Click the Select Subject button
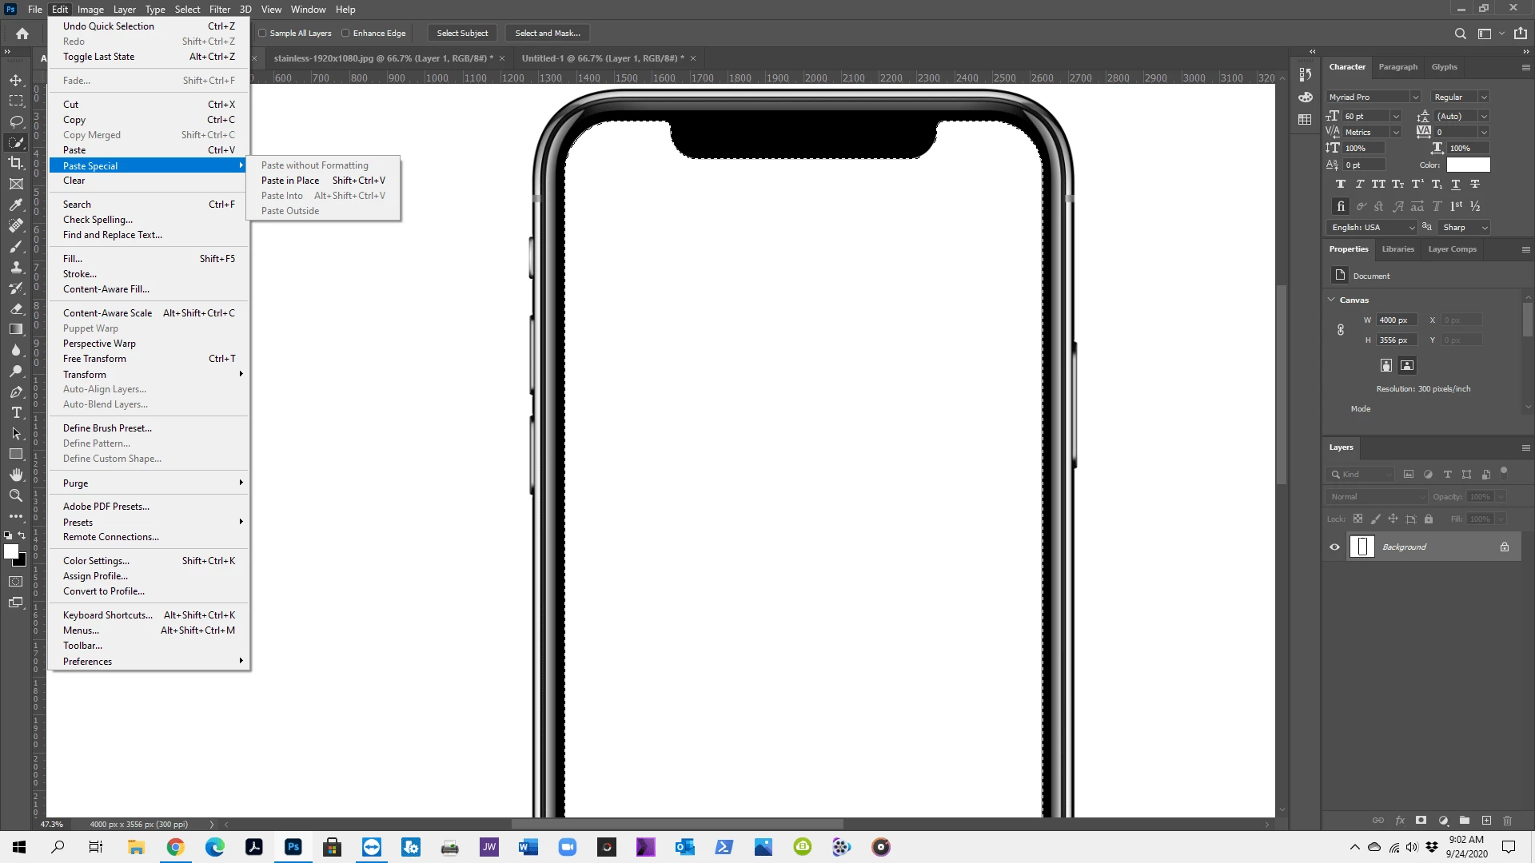This screenshot has width=1535, height=863. [x=462, y=34]
